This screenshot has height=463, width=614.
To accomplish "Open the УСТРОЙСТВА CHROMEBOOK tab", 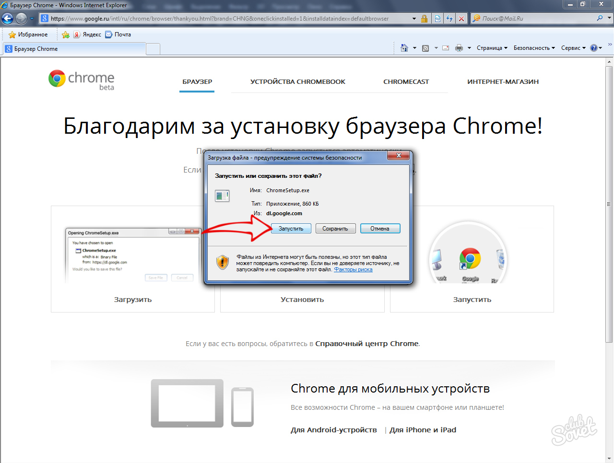I will coord(298,81).
